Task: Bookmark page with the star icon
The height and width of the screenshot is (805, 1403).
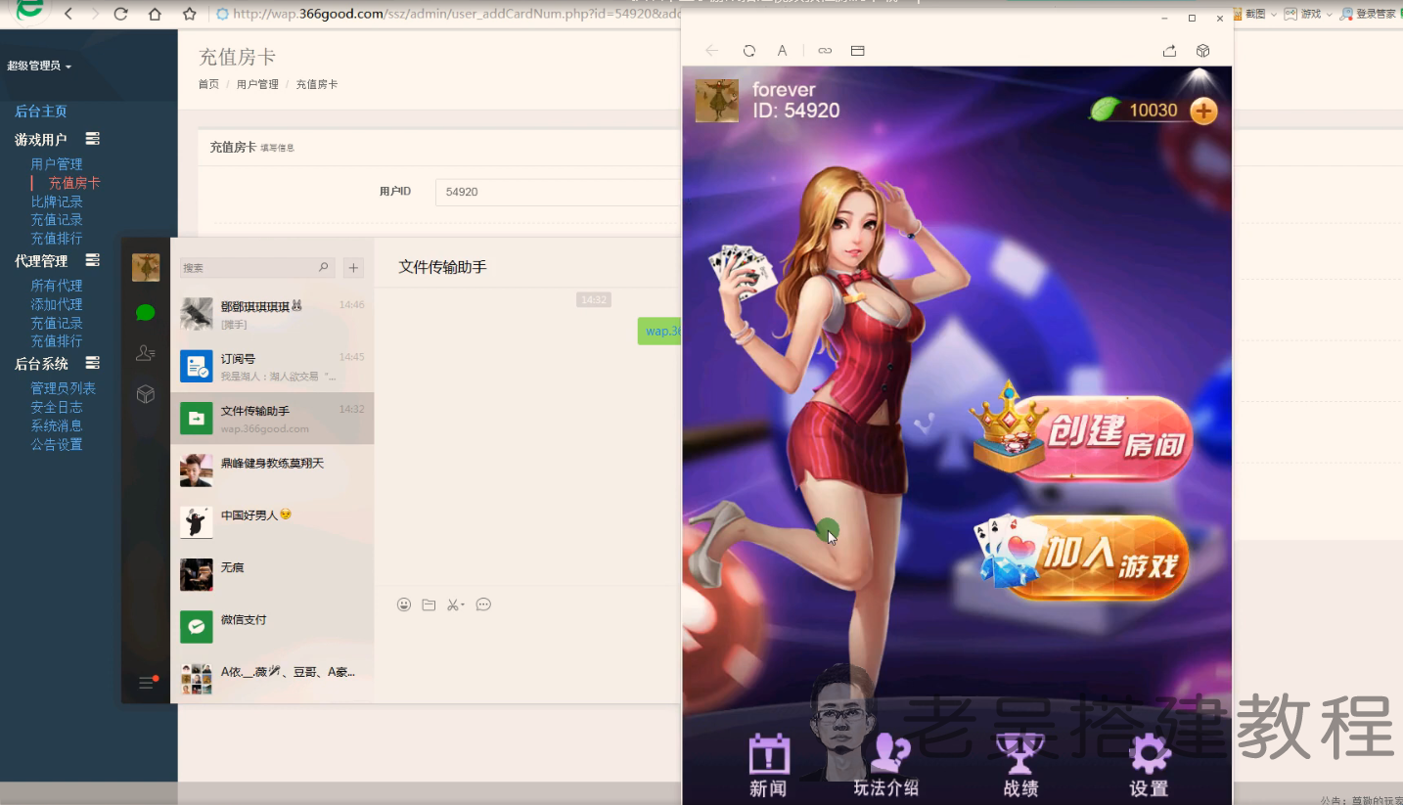Action: (x=190, y=14)
